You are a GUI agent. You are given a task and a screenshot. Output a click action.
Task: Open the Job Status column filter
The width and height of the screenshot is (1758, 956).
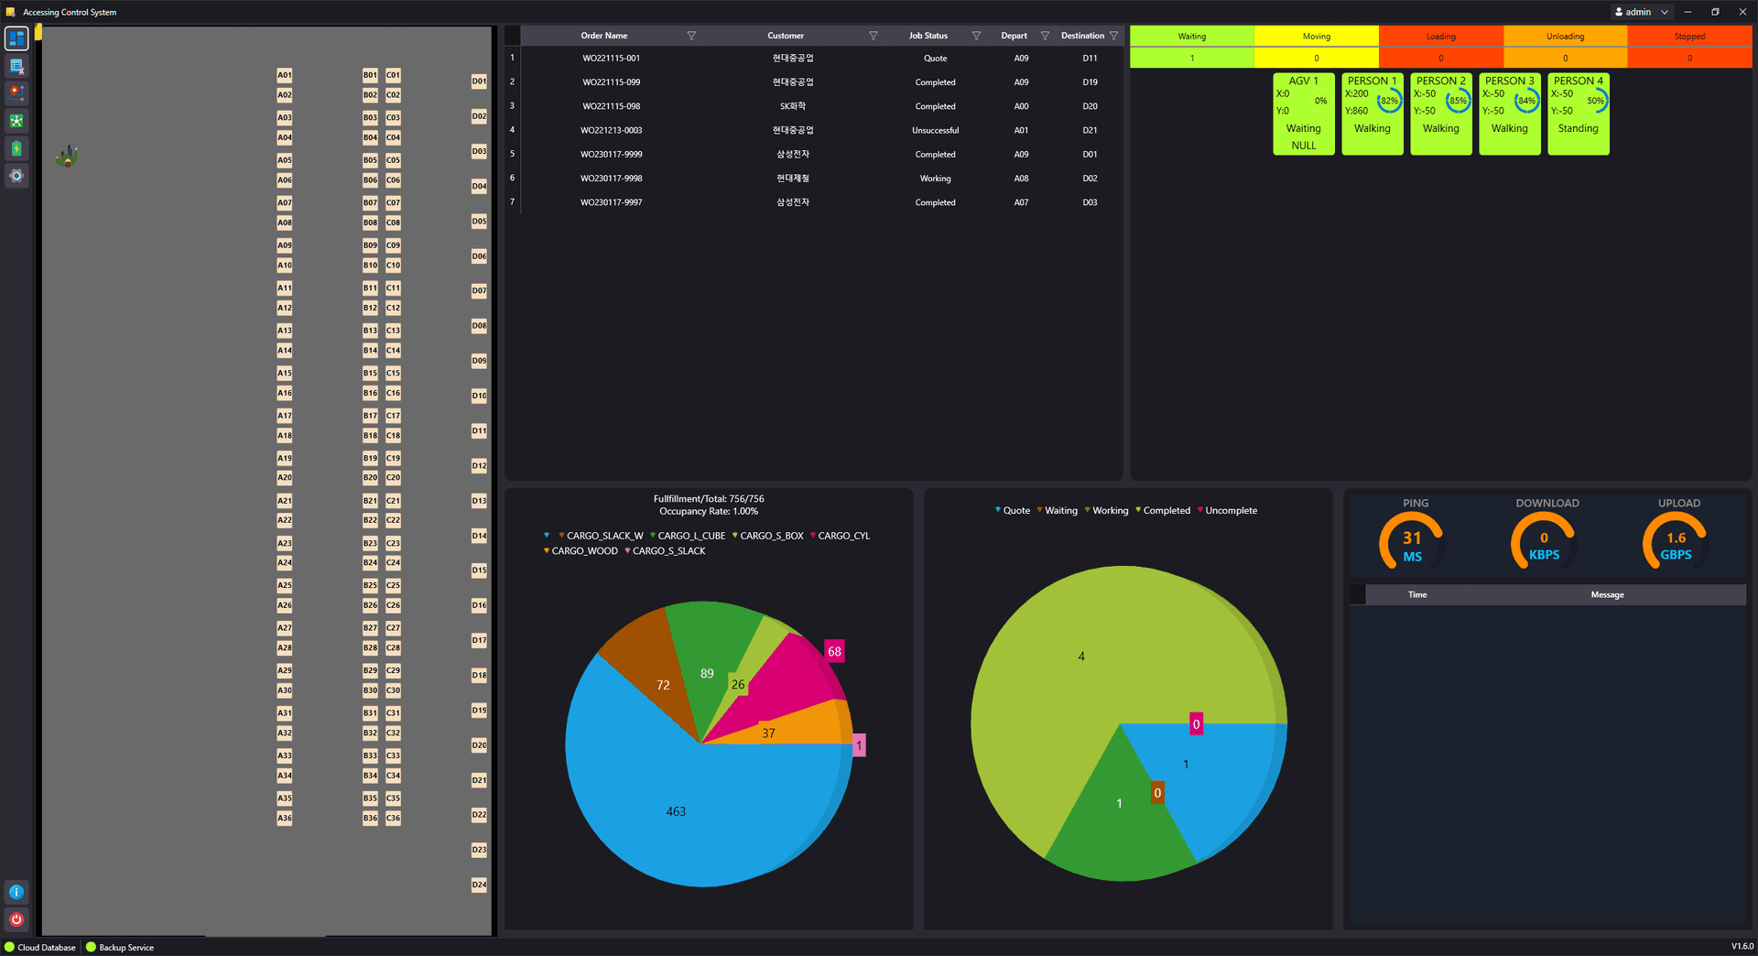(x=976, y=36)
